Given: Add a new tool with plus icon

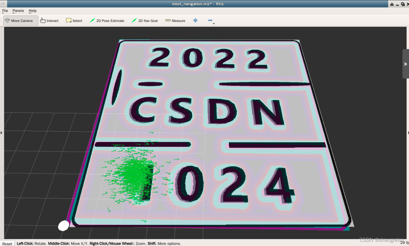Looking at the screenshot, I should [x=196, y=20].
